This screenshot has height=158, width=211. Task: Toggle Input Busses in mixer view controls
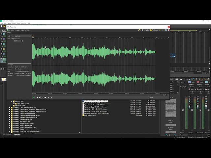pyautogui.click(x=170, y=107)
